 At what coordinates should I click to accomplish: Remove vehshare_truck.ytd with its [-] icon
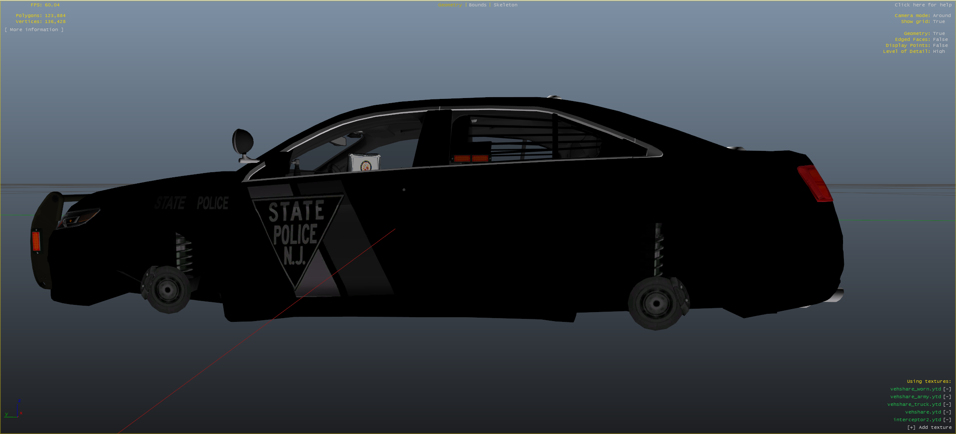pos(947,405)
